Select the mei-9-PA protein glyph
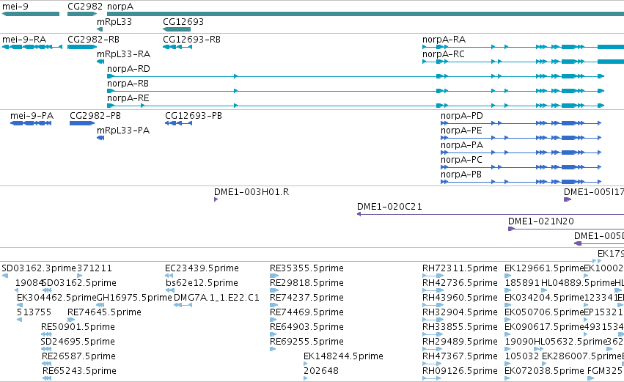 click(31, 123)
